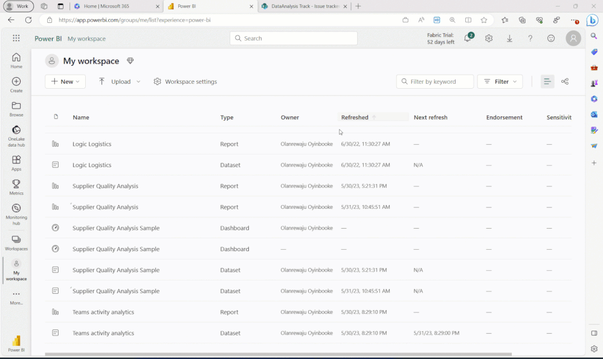Open More options ellipsis in sidebar
The height and width of the screenshot is (359, 603).
(16, 297)
